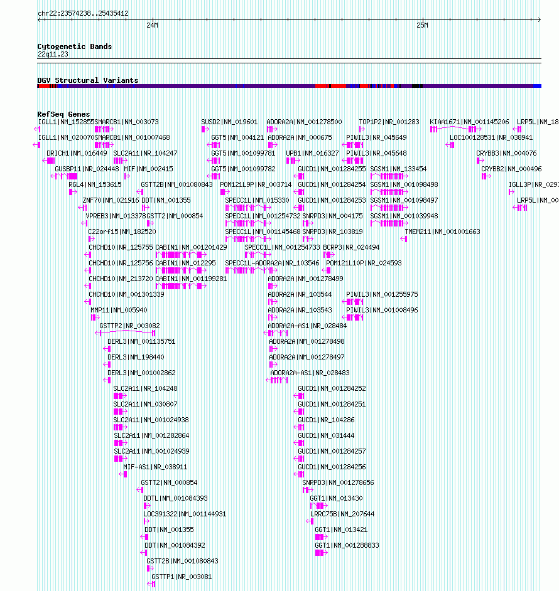Click the GGT1|NM_001288833 gene label
This screenshot has height=591, width=559.
pyautogui.click(x=347, y=545)
